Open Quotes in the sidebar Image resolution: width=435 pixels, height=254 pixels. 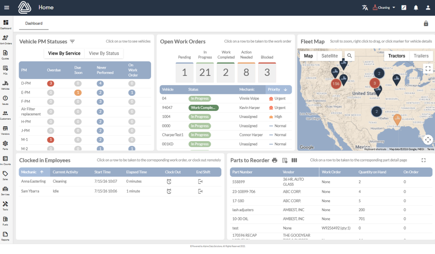click(5, 55)
